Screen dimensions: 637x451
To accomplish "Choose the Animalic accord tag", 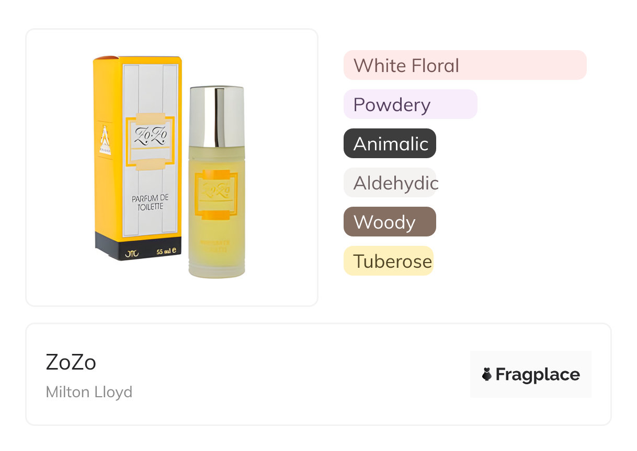I will tap(390, 144).
